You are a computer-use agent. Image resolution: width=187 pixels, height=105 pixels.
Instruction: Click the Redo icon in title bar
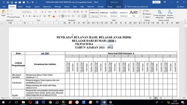(32, 2)
